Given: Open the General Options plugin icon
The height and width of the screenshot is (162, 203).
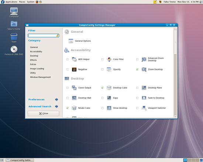Looking at the screenshot, I should 71,41.
